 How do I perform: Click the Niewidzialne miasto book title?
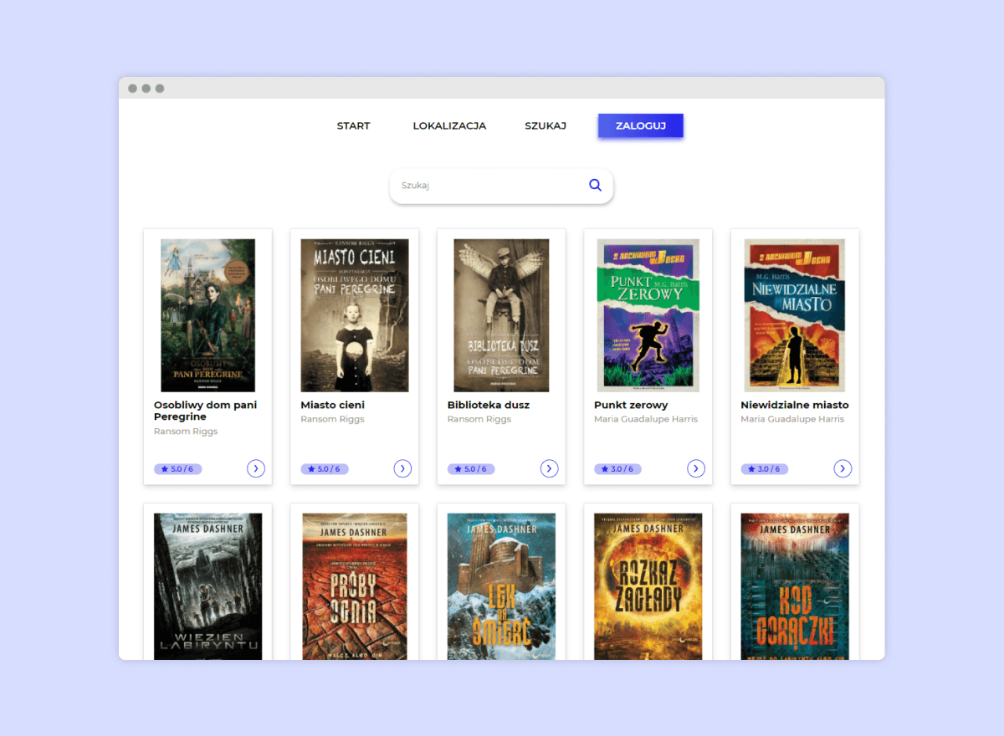(x=794, y=405)
